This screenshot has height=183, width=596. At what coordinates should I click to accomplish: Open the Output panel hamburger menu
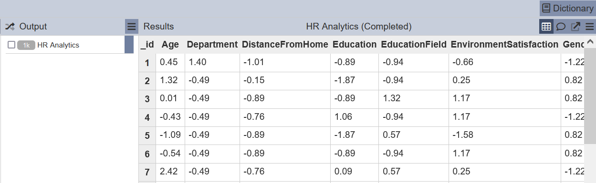coord(132,27)
